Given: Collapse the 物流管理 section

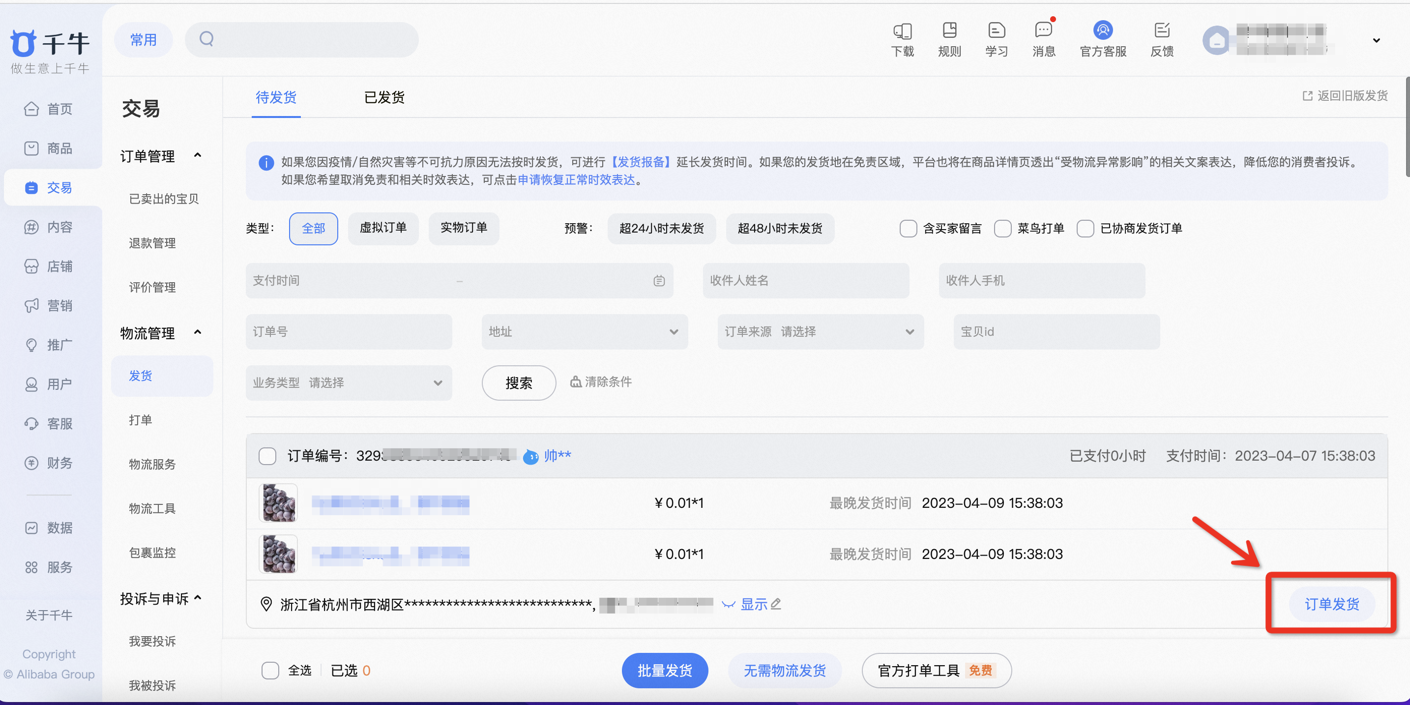Looking at the screenshot, I should (198, 333).
